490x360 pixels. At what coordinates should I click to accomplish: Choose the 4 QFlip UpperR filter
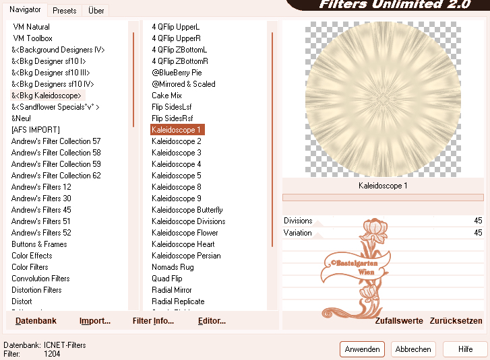[x=176, y=38]
